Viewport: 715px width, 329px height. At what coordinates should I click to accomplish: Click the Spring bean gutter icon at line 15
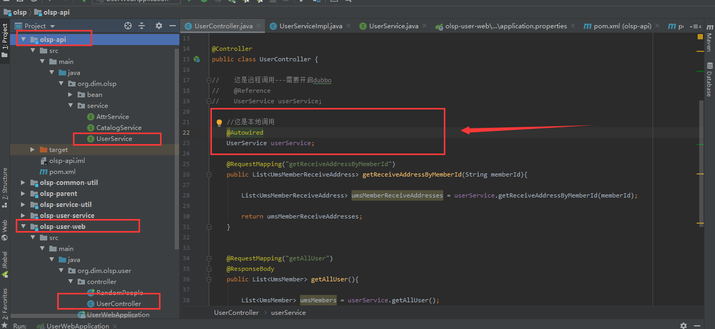tap(197, 60)
